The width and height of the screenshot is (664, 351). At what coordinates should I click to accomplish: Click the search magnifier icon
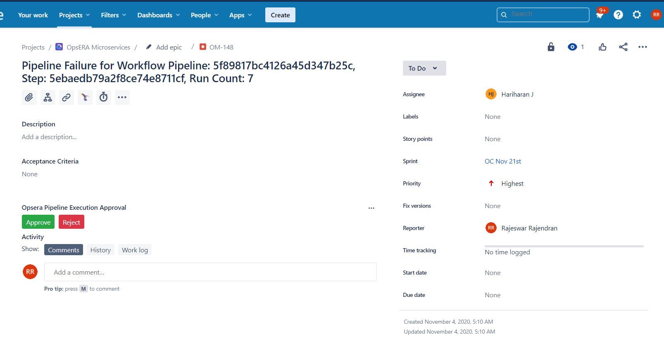coord(504,15)
